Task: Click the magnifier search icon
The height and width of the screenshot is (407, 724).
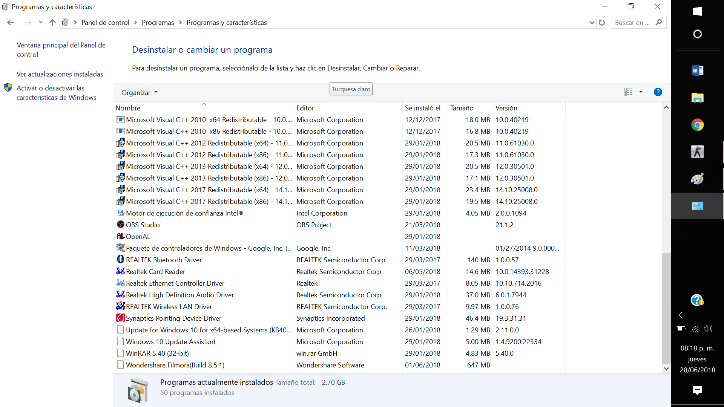Action: (x=659, y=23)
